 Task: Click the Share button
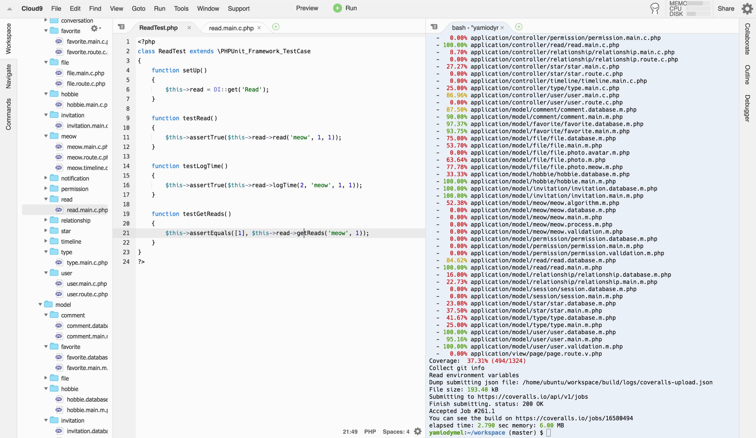click(726, 8)
